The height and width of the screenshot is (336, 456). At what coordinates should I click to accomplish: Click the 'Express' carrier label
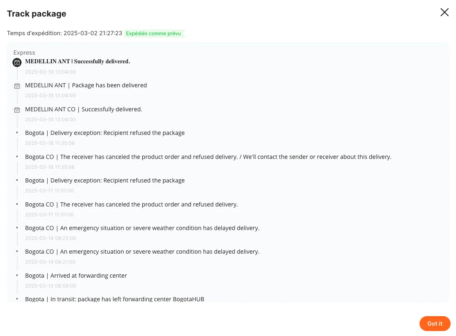click(24, 53)
